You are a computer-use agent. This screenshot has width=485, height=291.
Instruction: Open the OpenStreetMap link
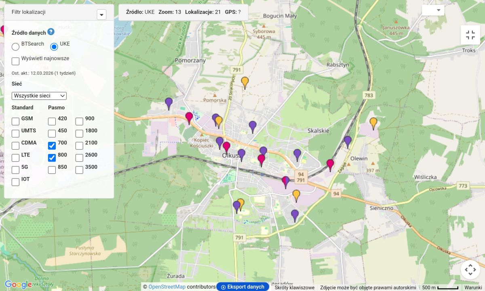[167, 287]
